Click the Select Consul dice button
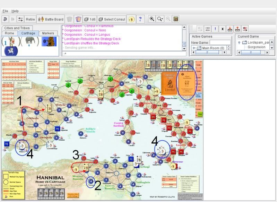 [x=112, y=19]
